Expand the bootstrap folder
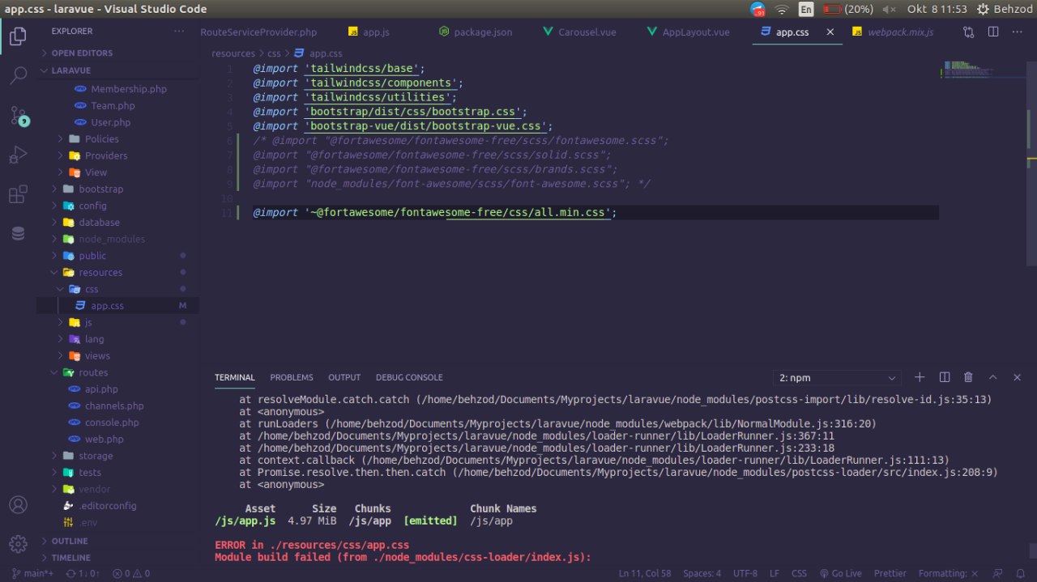 117,189
